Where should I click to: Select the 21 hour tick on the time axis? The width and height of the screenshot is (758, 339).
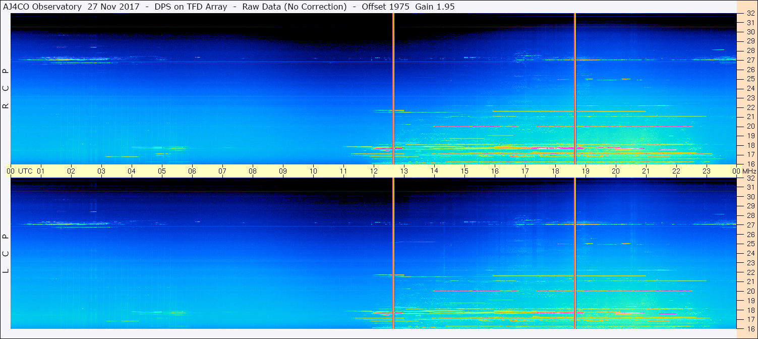[x=646, y=171]
